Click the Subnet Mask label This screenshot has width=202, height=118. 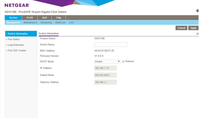coord(47,75)
